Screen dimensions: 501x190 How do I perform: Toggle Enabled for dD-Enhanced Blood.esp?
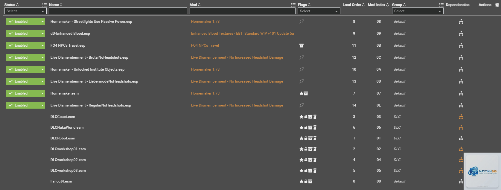pyautogui.click(x=23, y=34)
